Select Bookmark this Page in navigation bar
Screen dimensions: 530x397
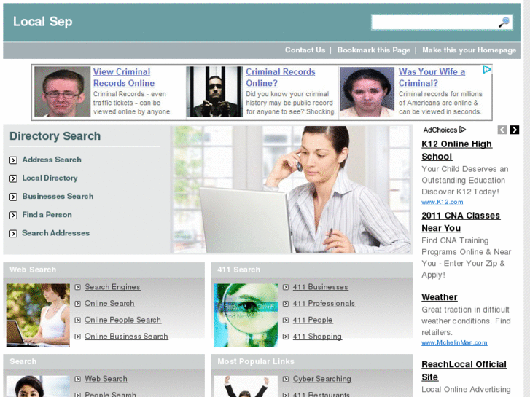pyautogui.click(x=373, y=50)
